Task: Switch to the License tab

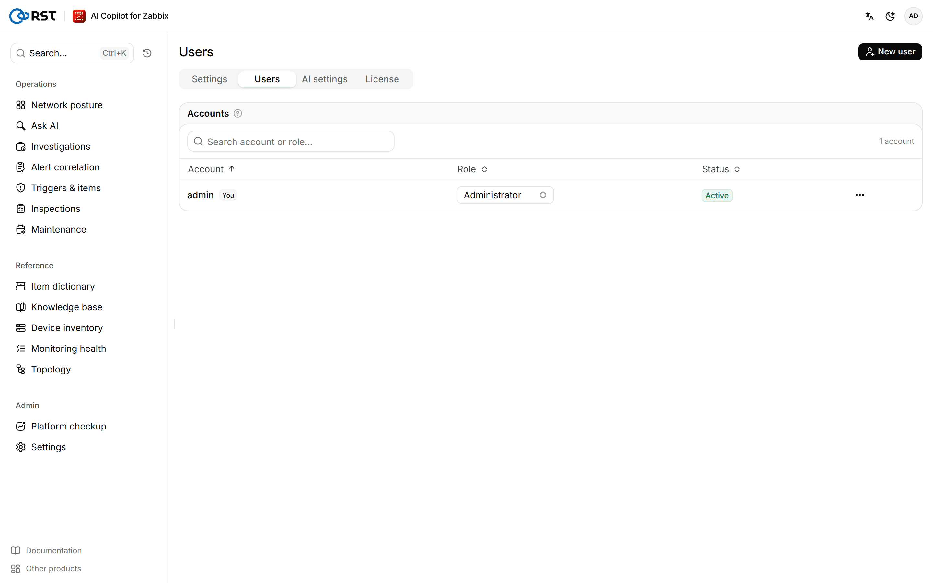Action: point(382,79)
